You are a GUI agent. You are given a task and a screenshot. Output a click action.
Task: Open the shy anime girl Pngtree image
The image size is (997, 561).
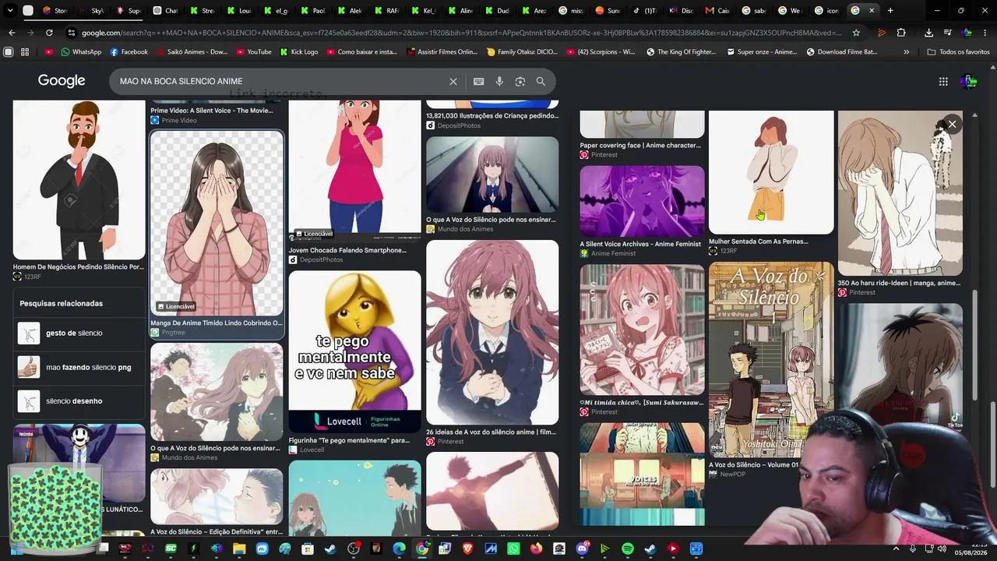[x=217, y=224]
